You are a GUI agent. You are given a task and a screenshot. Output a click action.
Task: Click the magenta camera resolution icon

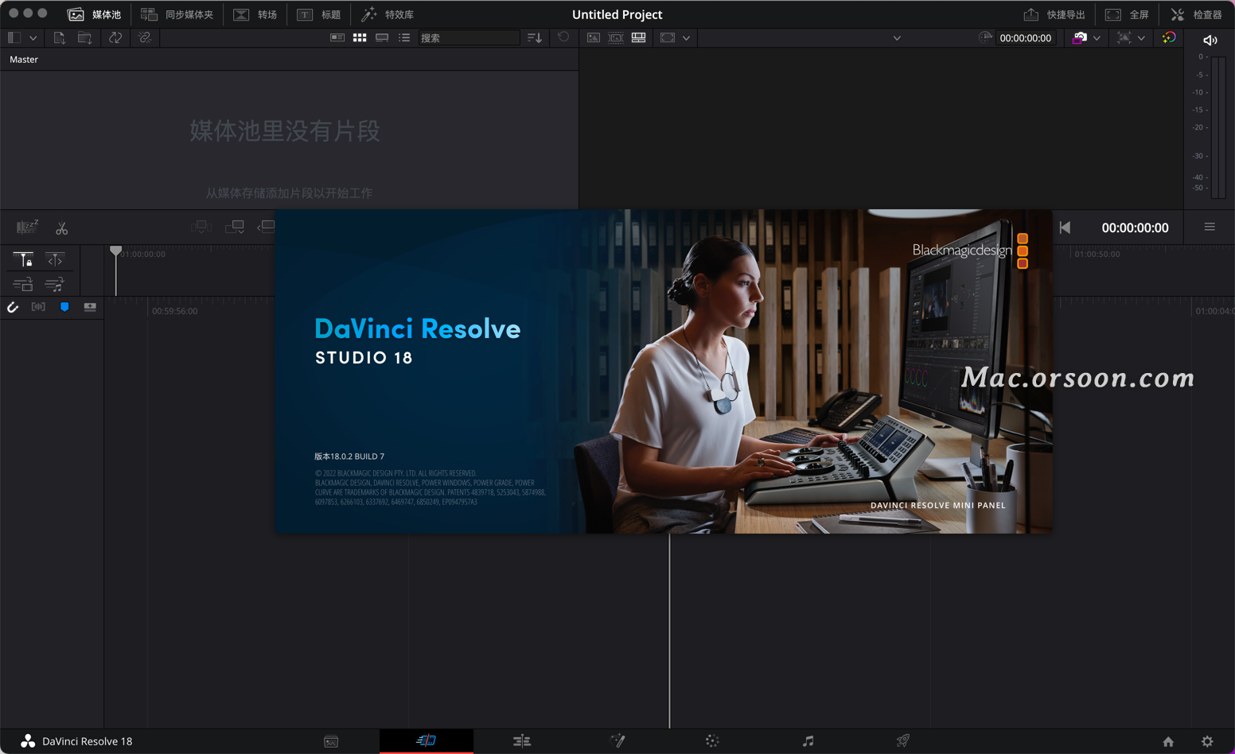[x=1079, y=37]
